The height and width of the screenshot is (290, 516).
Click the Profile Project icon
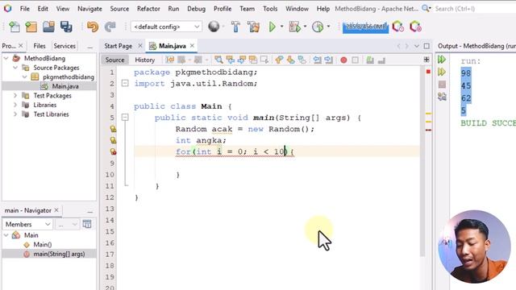click(x=318, y=27)
